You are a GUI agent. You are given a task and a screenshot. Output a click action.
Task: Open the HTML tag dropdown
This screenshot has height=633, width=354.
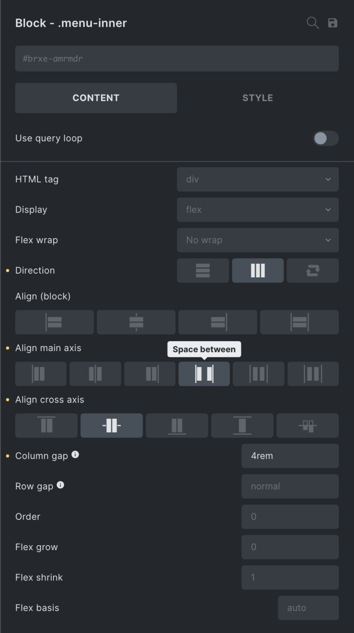258,179
